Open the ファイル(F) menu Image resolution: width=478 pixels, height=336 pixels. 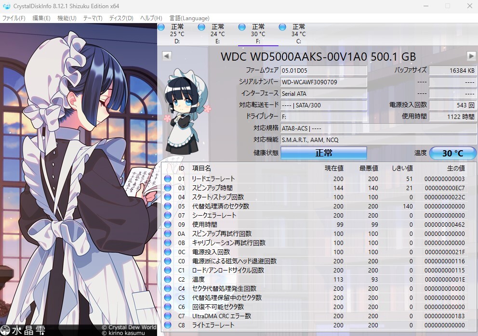coord(13,18)
